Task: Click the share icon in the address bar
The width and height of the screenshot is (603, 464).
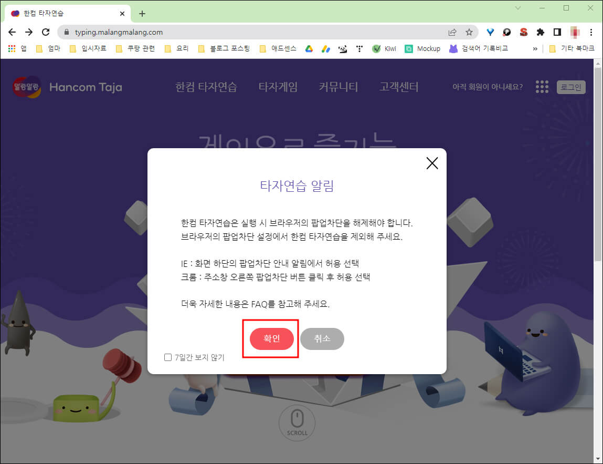Action: pyautogui.click(x=452, y=32)
